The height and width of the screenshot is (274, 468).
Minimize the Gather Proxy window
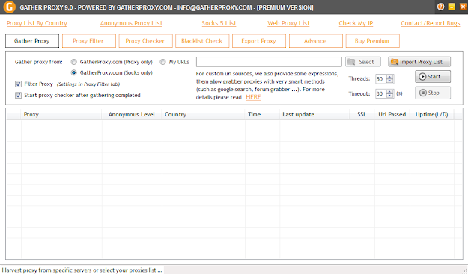pos(452,7)
